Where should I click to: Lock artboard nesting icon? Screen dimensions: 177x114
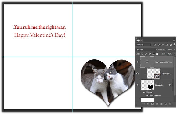[153, 54]
